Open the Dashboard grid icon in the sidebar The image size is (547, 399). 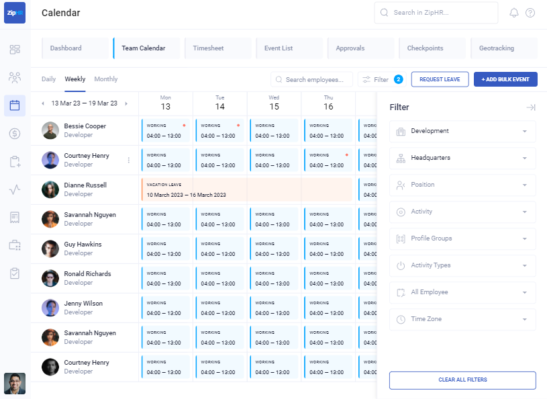click(15, 49)
